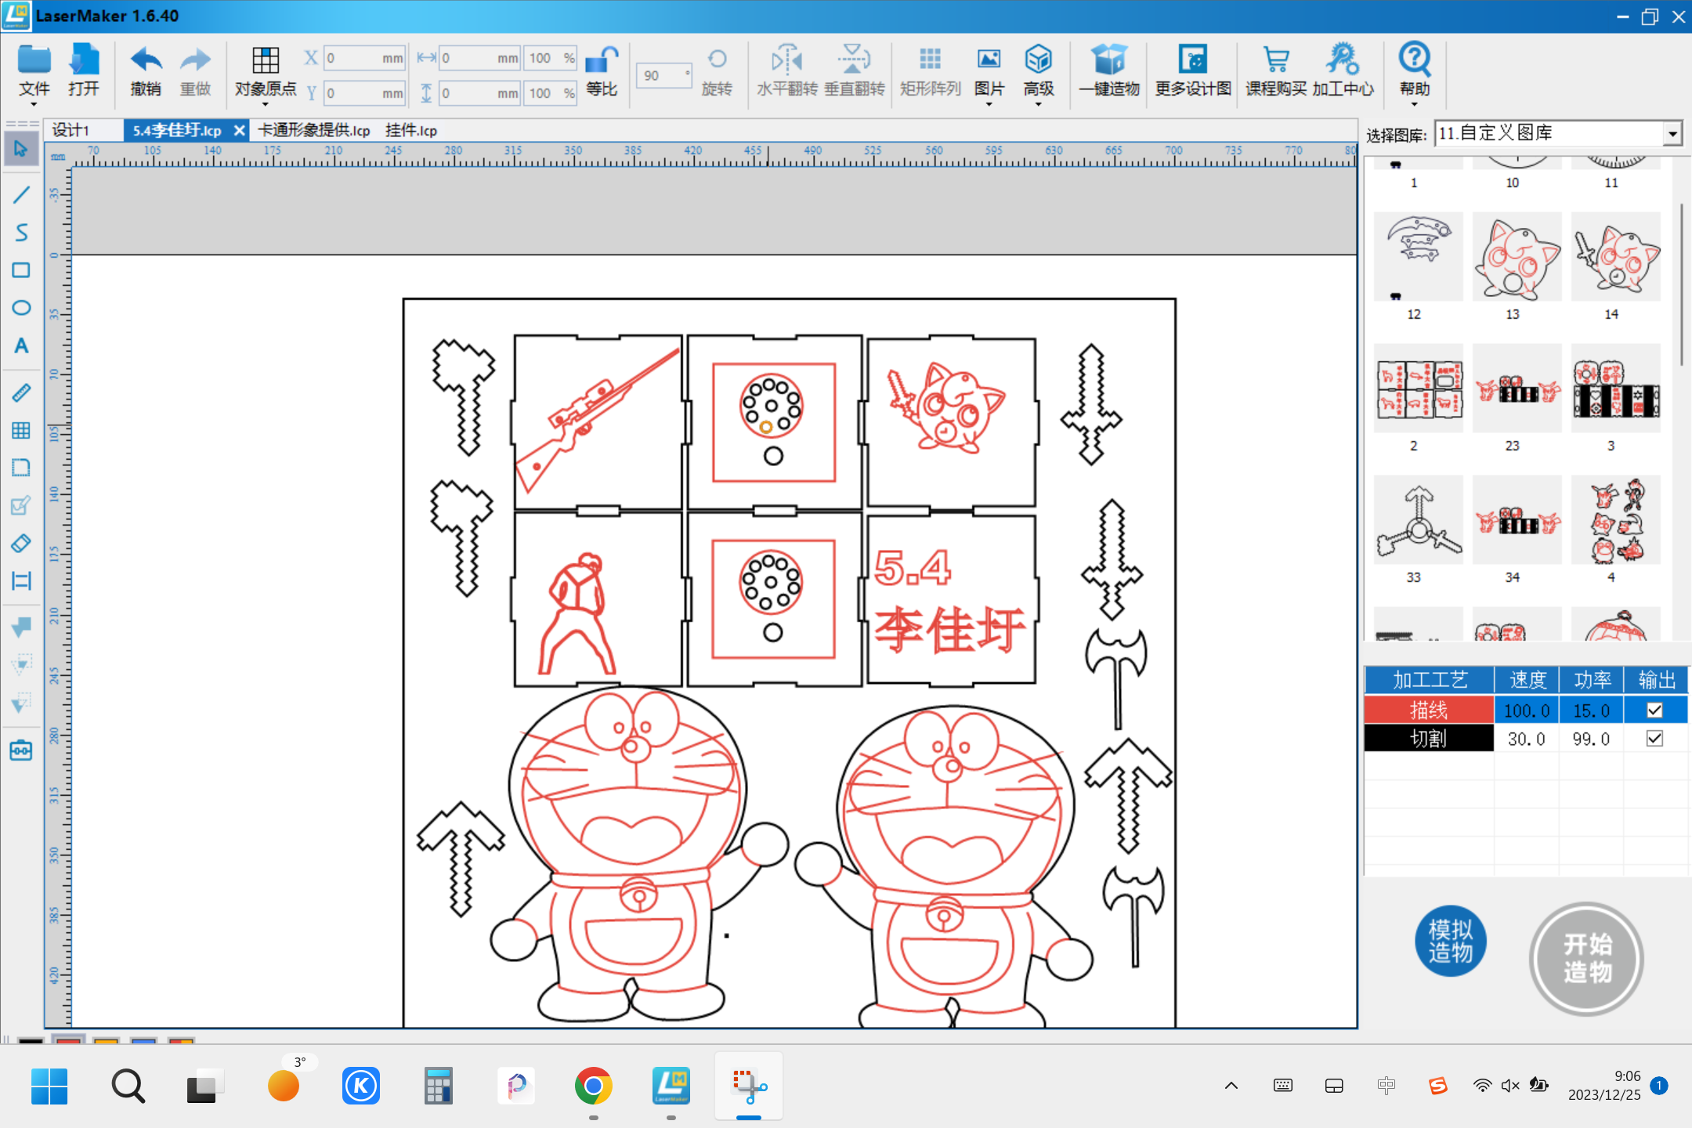Open 加工中心 processing center
This screenshot has height=1128, width=1692.
point(1343,70)
